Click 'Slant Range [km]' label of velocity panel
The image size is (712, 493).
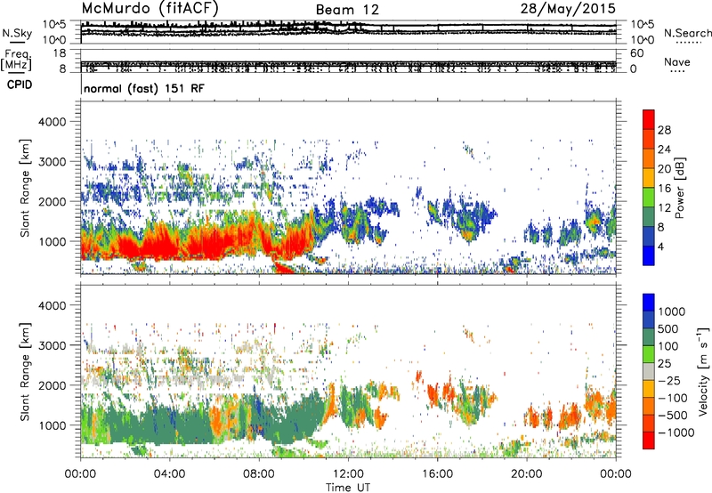point(25,371)
